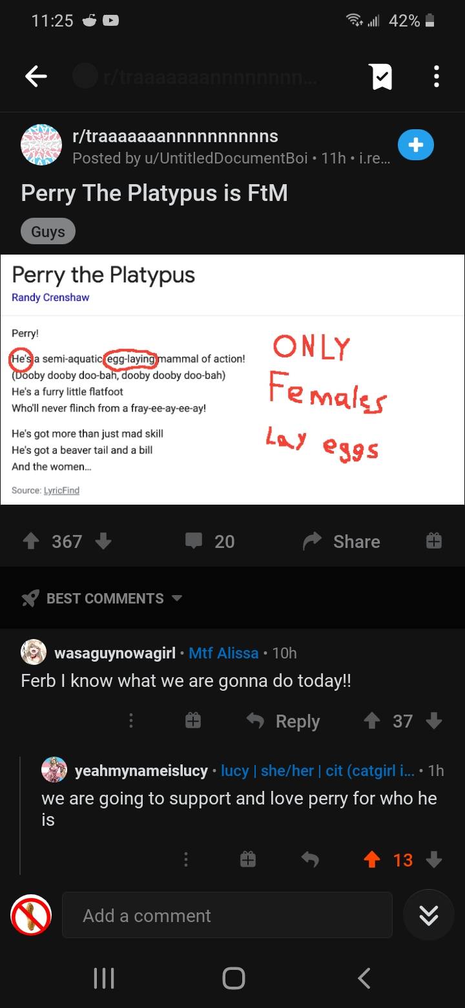Downvote the post with 367 points
The width and height of the screenshot is (465, 1008).
(x=103, y=541)
